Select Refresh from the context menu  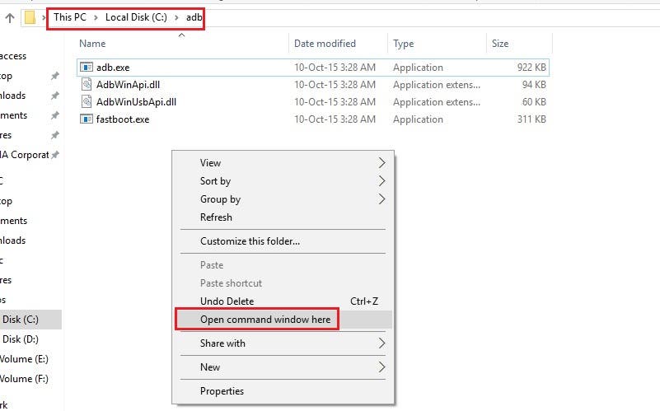point(216,217)
